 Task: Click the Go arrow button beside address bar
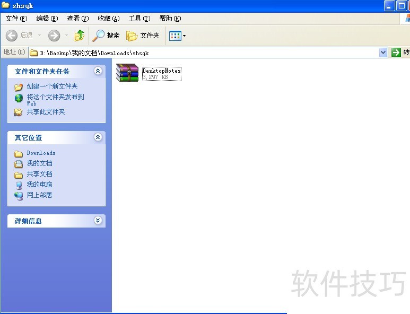coord(396,53)
